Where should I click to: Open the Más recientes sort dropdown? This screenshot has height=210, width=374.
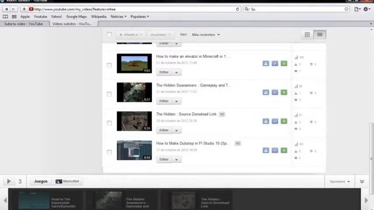pyautogui.click(x=206, y=35)
